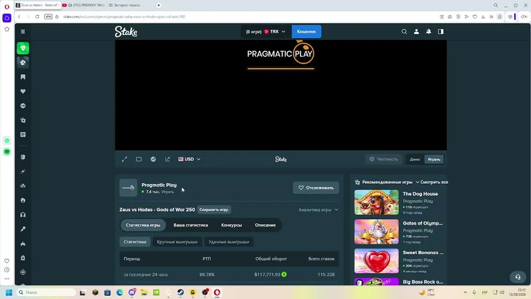Viewport: 531px width, 299px height.
Task: Select Крупные выигрыши sub-tab
Action: click(x=177, y=242)
